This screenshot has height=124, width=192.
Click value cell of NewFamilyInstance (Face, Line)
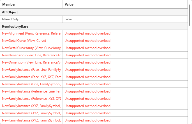click(87, 70)
